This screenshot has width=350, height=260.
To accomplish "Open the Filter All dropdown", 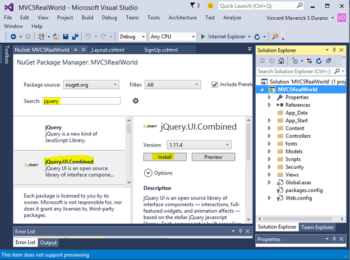I will pyautogui.click(x=173, y=84).
